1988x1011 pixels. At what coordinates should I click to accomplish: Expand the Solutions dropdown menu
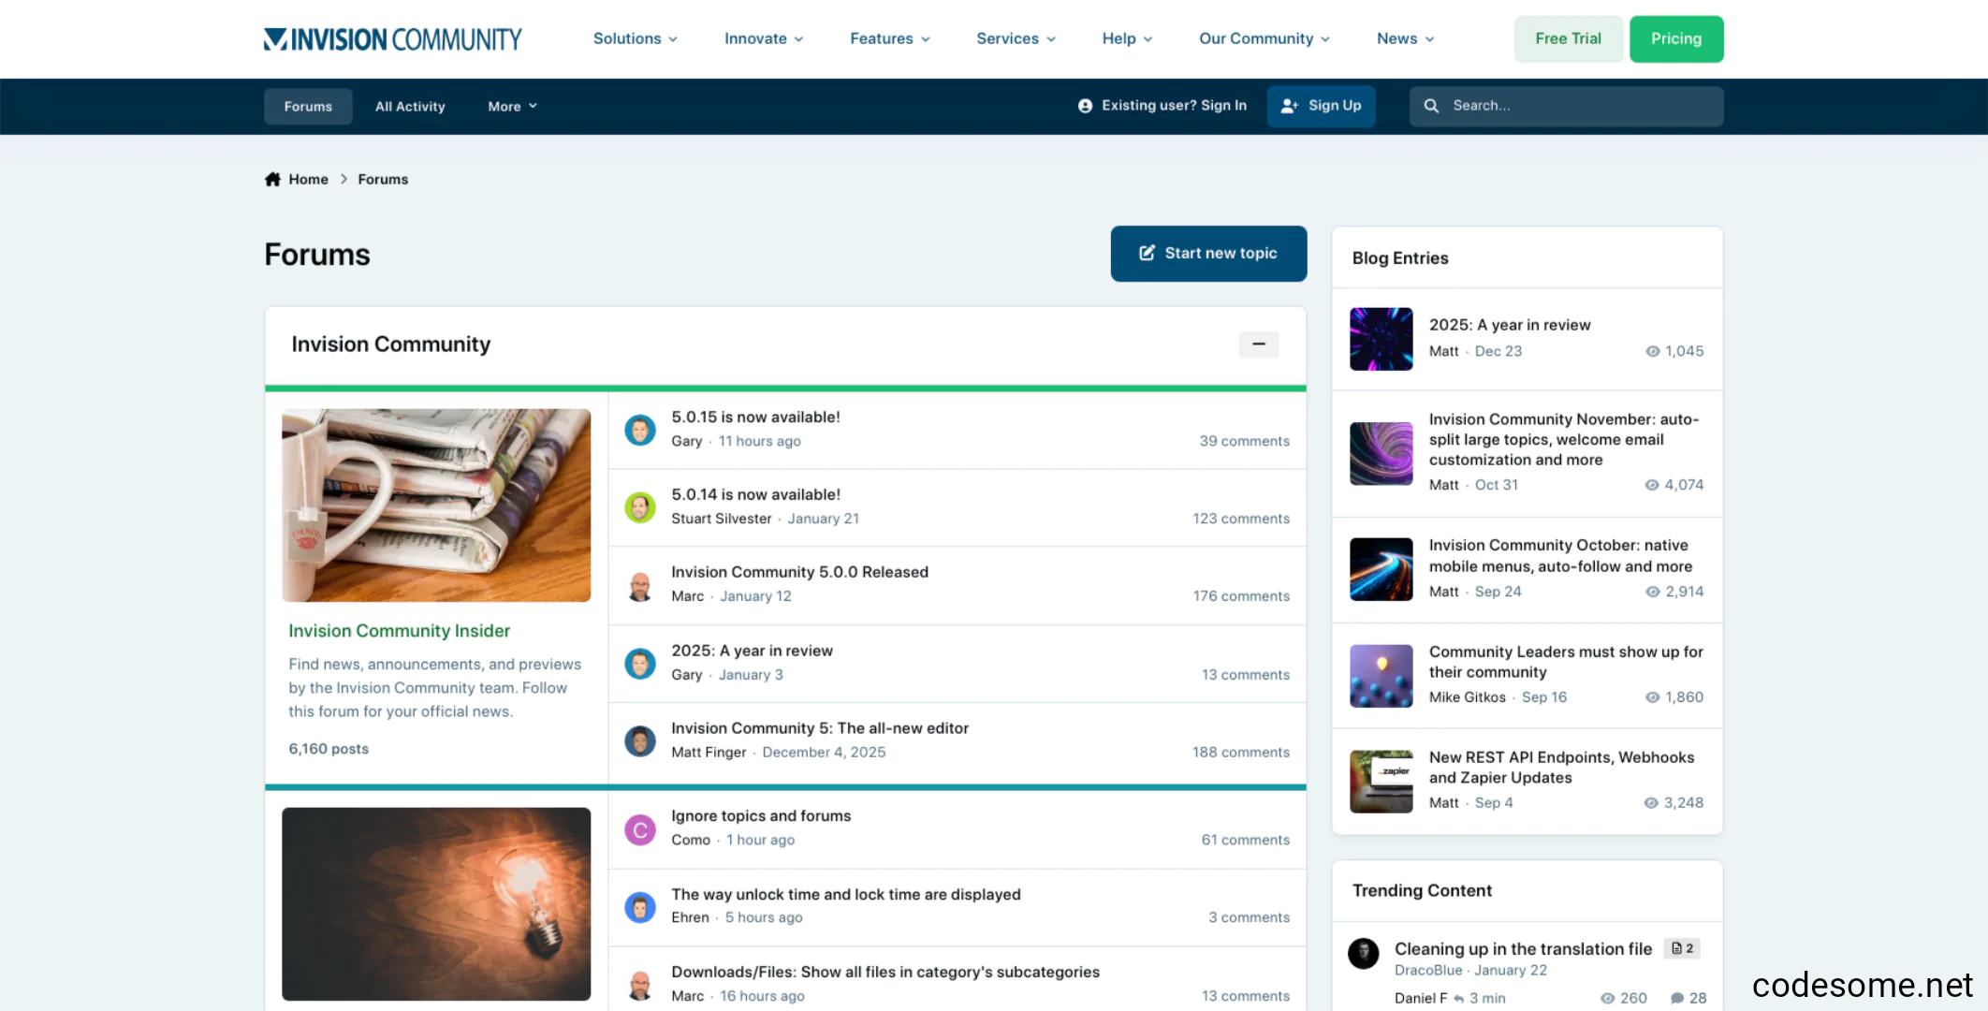tap(635, 38)
